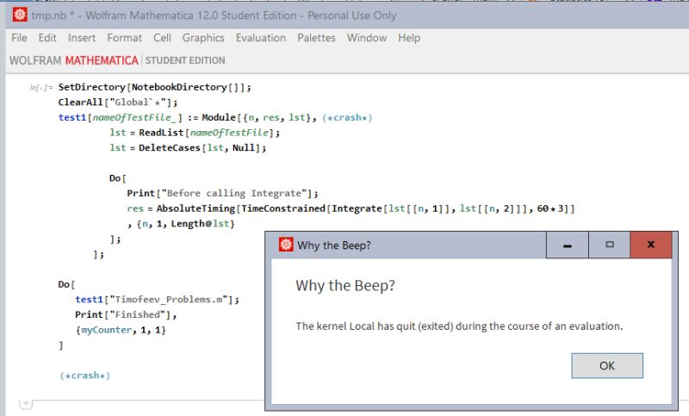Click on TimeConstrained in the code
The height and width of the screenshot is (416, 689).
283,208
